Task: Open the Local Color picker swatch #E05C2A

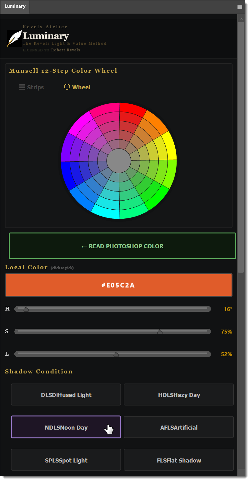Action: click(119, 285)
